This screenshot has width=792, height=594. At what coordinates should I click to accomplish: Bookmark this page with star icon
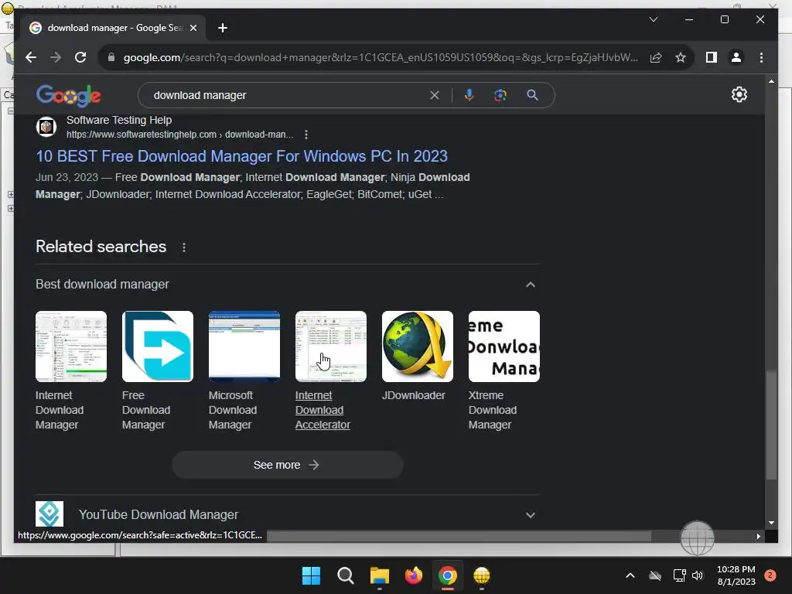(x=681, y=57)
